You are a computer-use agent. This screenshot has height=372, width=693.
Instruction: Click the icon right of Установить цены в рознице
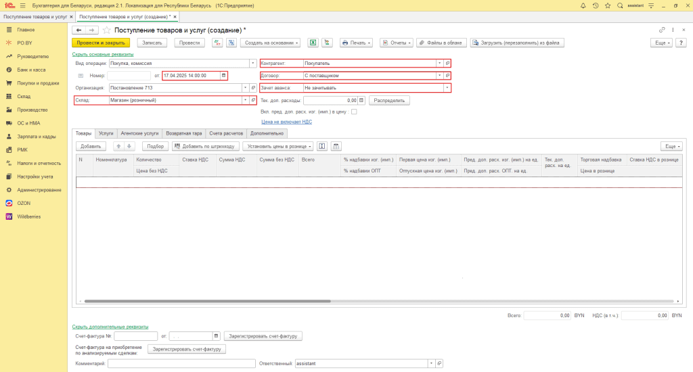point(321,146)
